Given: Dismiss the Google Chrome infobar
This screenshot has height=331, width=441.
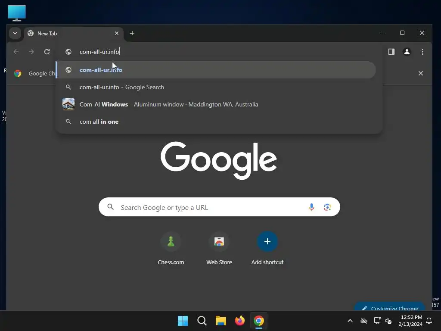Looking at the screenshot, I should (420, 73).
